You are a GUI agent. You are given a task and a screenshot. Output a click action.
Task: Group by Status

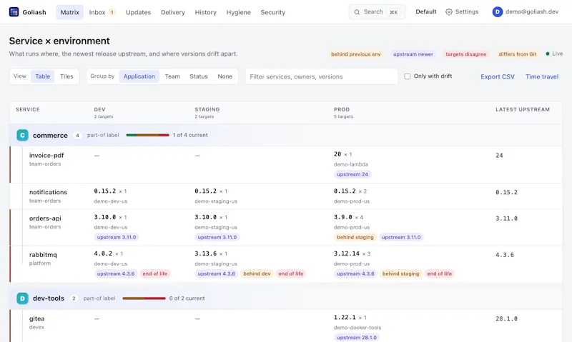pyautogui.click(x=199, y=76)
